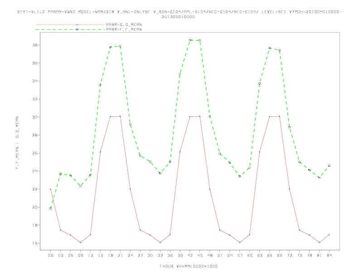Screen dimensions: 359x278
Task: Select red O.O_MEAN plus marker at hour 84
Action: click(x=329, y=235)
